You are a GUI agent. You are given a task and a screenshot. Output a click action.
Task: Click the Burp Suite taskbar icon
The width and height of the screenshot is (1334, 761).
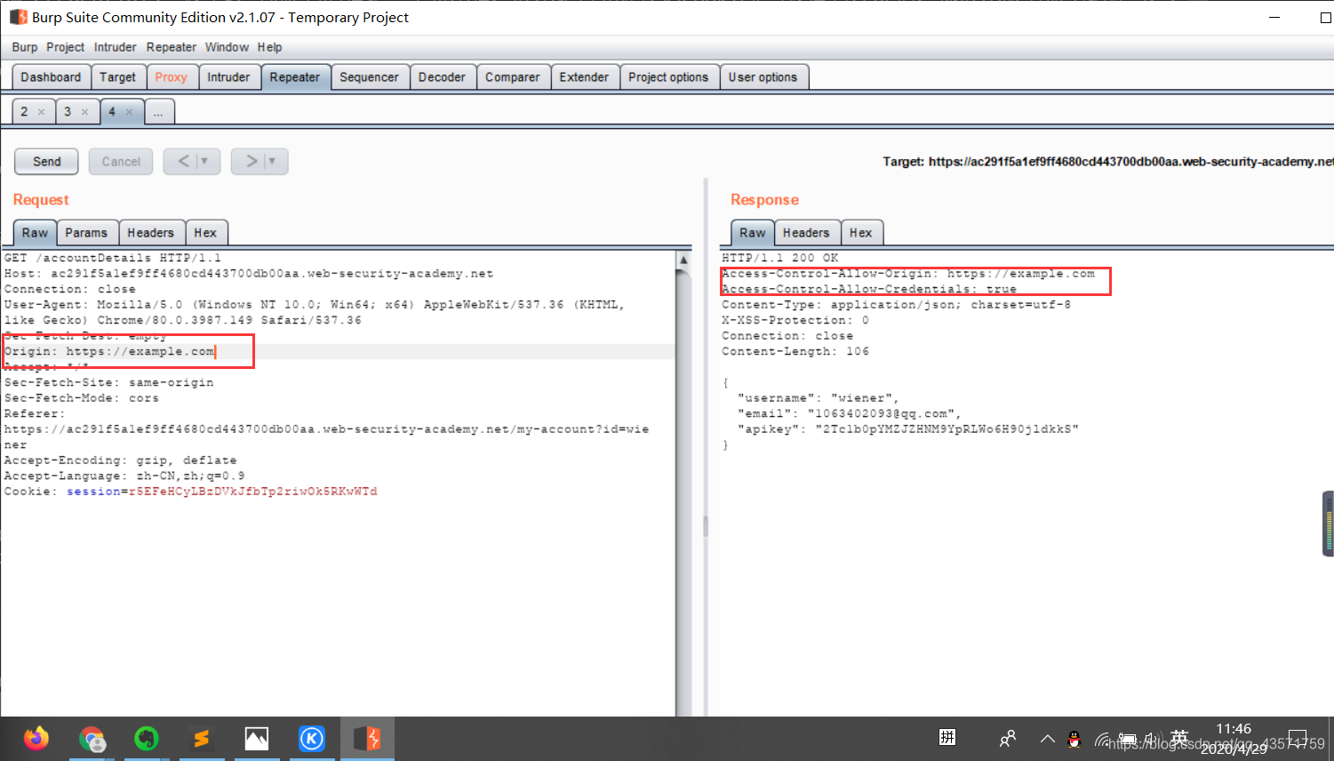coord(367,739)
